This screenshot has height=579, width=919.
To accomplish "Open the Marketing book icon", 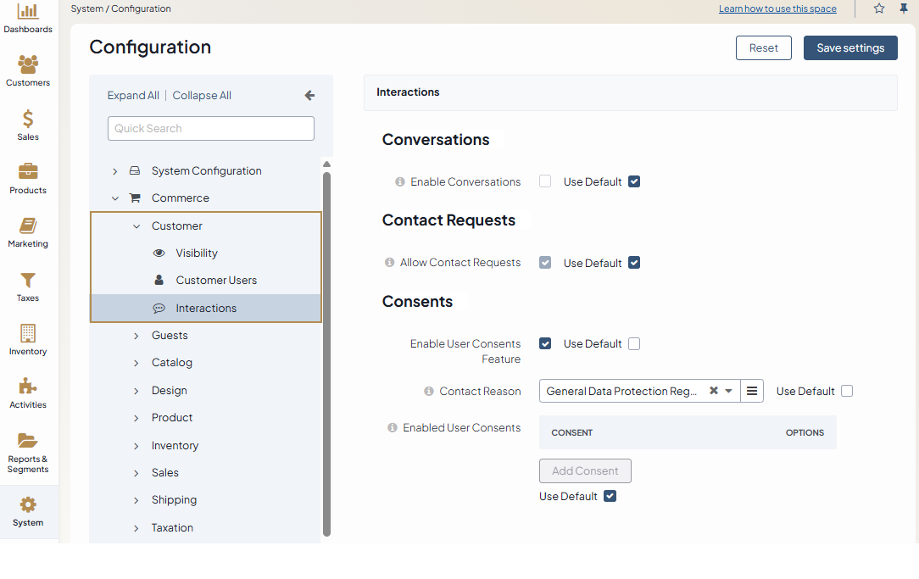I will coord(28,226).
